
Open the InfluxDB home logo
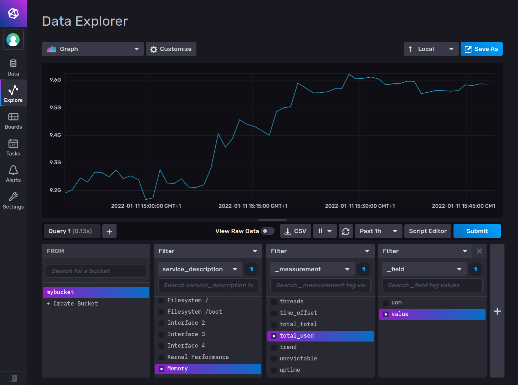tap(13, 13)
